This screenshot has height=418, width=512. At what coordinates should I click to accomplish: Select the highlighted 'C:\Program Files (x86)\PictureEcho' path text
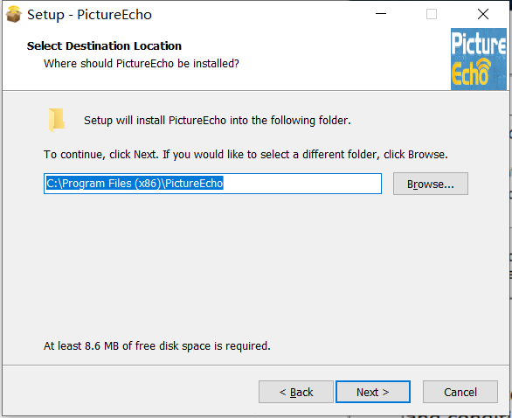coord(135,184)
